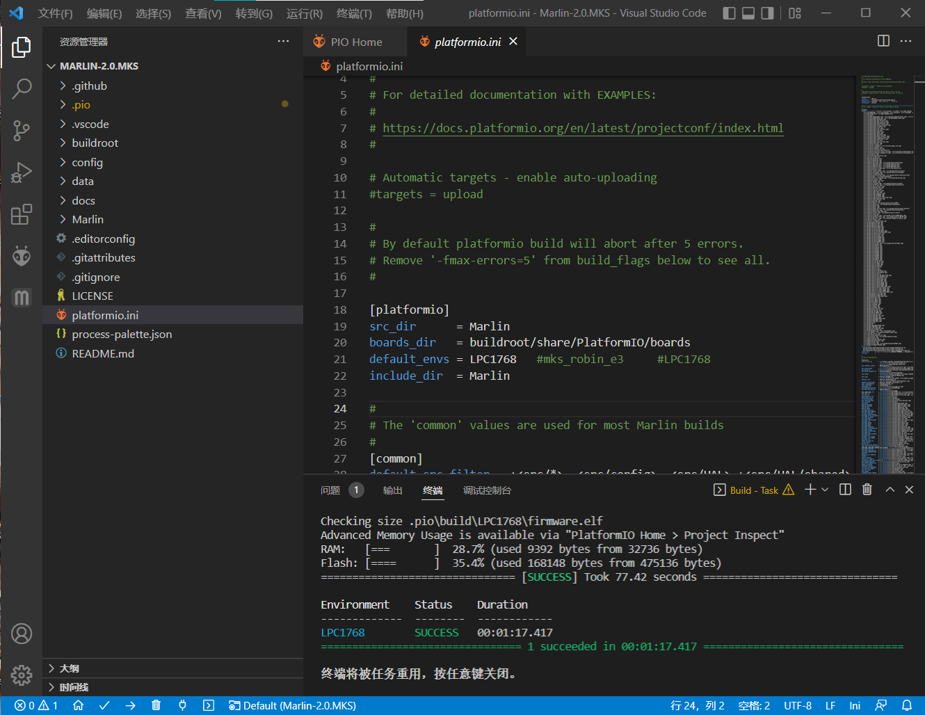Open the 文件(F) menu
The height and width of the screenshot is (715, 925).
point(55,13)
